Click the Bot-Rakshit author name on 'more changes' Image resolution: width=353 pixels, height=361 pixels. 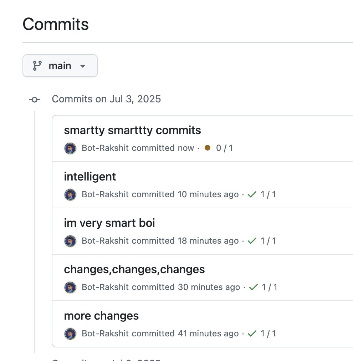point(105,334)
